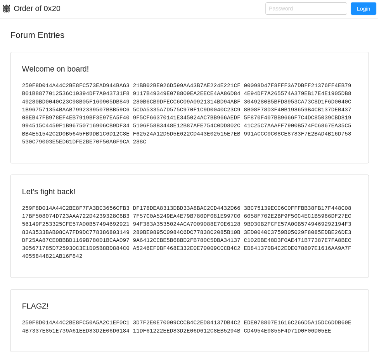The image size is (379, 357).
Task: Click the hex block starting "00098D47"
Action: tap(297, 86)
